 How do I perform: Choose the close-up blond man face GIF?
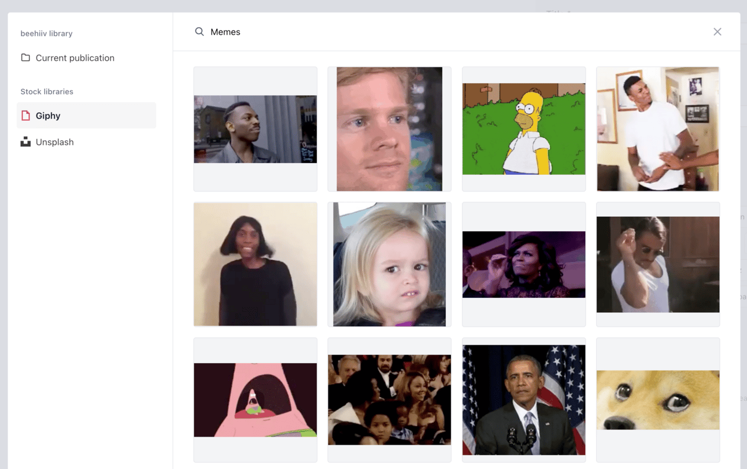tap(390, 129)
